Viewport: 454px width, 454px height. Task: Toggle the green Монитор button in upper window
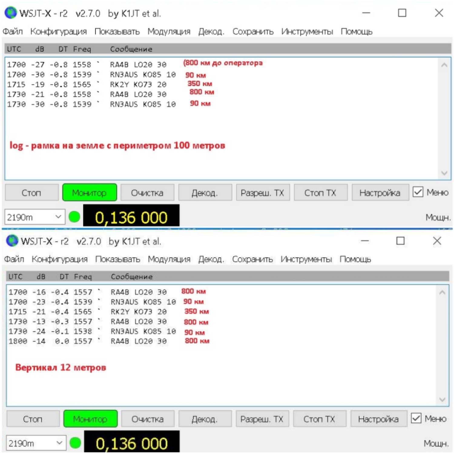tap(90, 192)
